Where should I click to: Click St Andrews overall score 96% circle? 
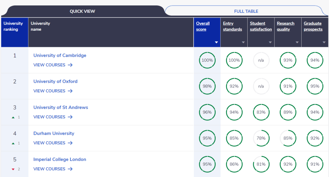click(207, 112)
